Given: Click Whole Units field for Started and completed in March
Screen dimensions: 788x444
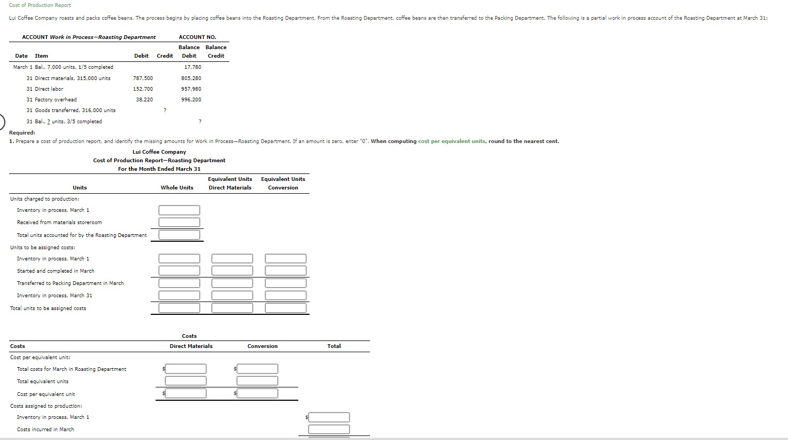Looking at the screenshot, I should (179, 271).
